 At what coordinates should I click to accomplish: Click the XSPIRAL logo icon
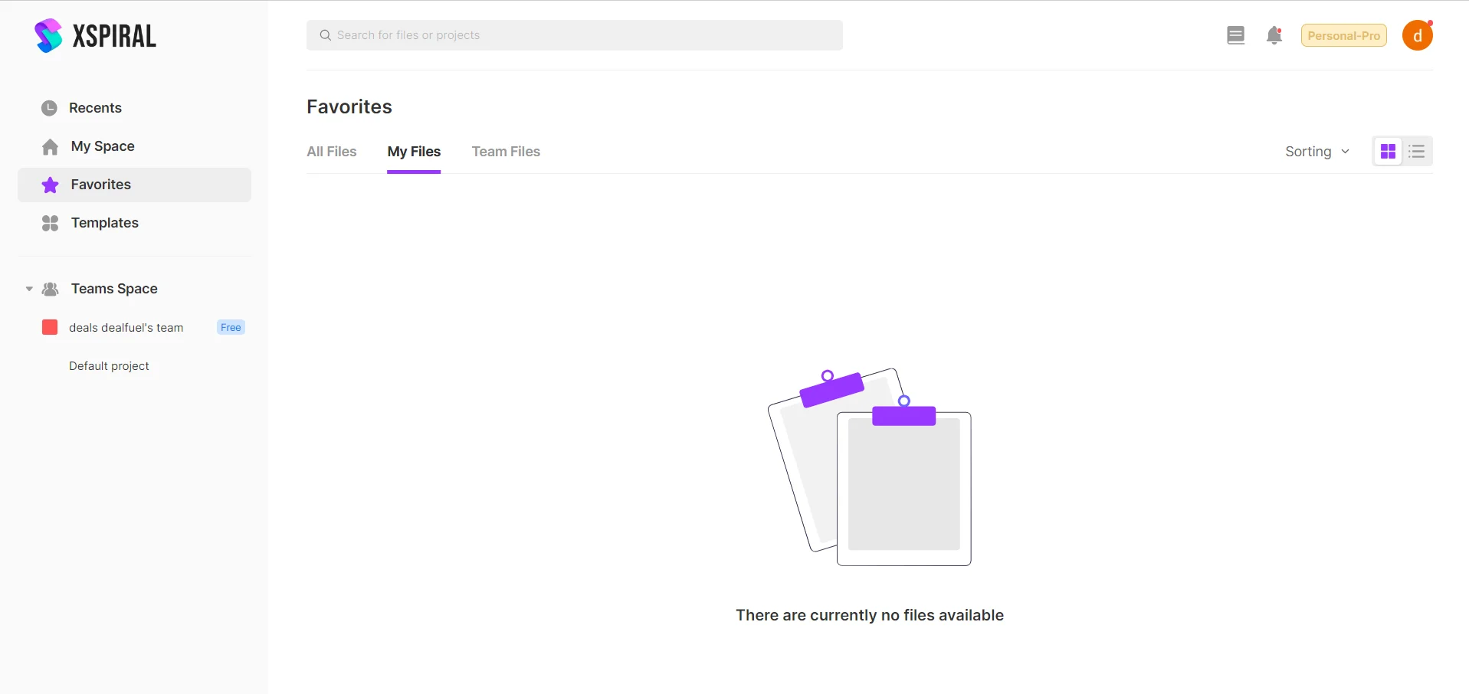(48, 35)
